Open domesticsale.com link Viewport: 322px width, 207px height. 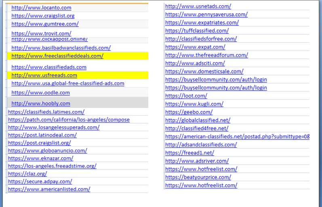click(204, 71)
